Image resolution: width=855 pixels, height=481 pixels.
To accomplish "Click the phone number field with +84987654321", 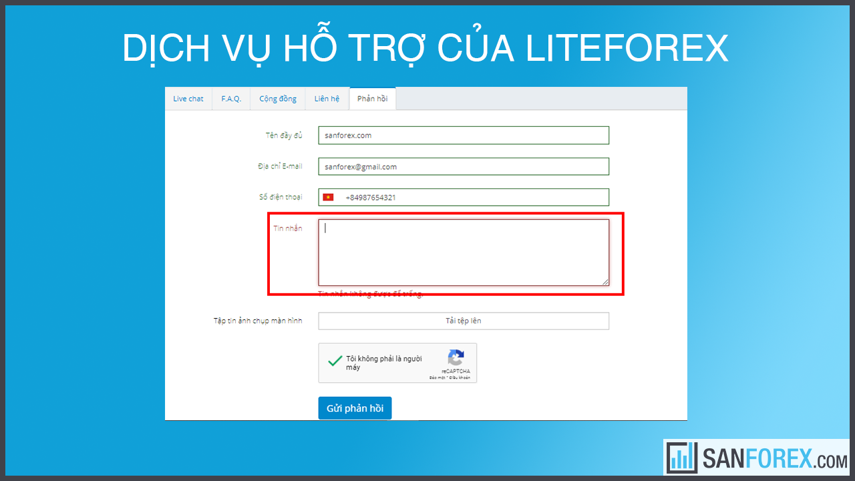I will tap(464, 197).
